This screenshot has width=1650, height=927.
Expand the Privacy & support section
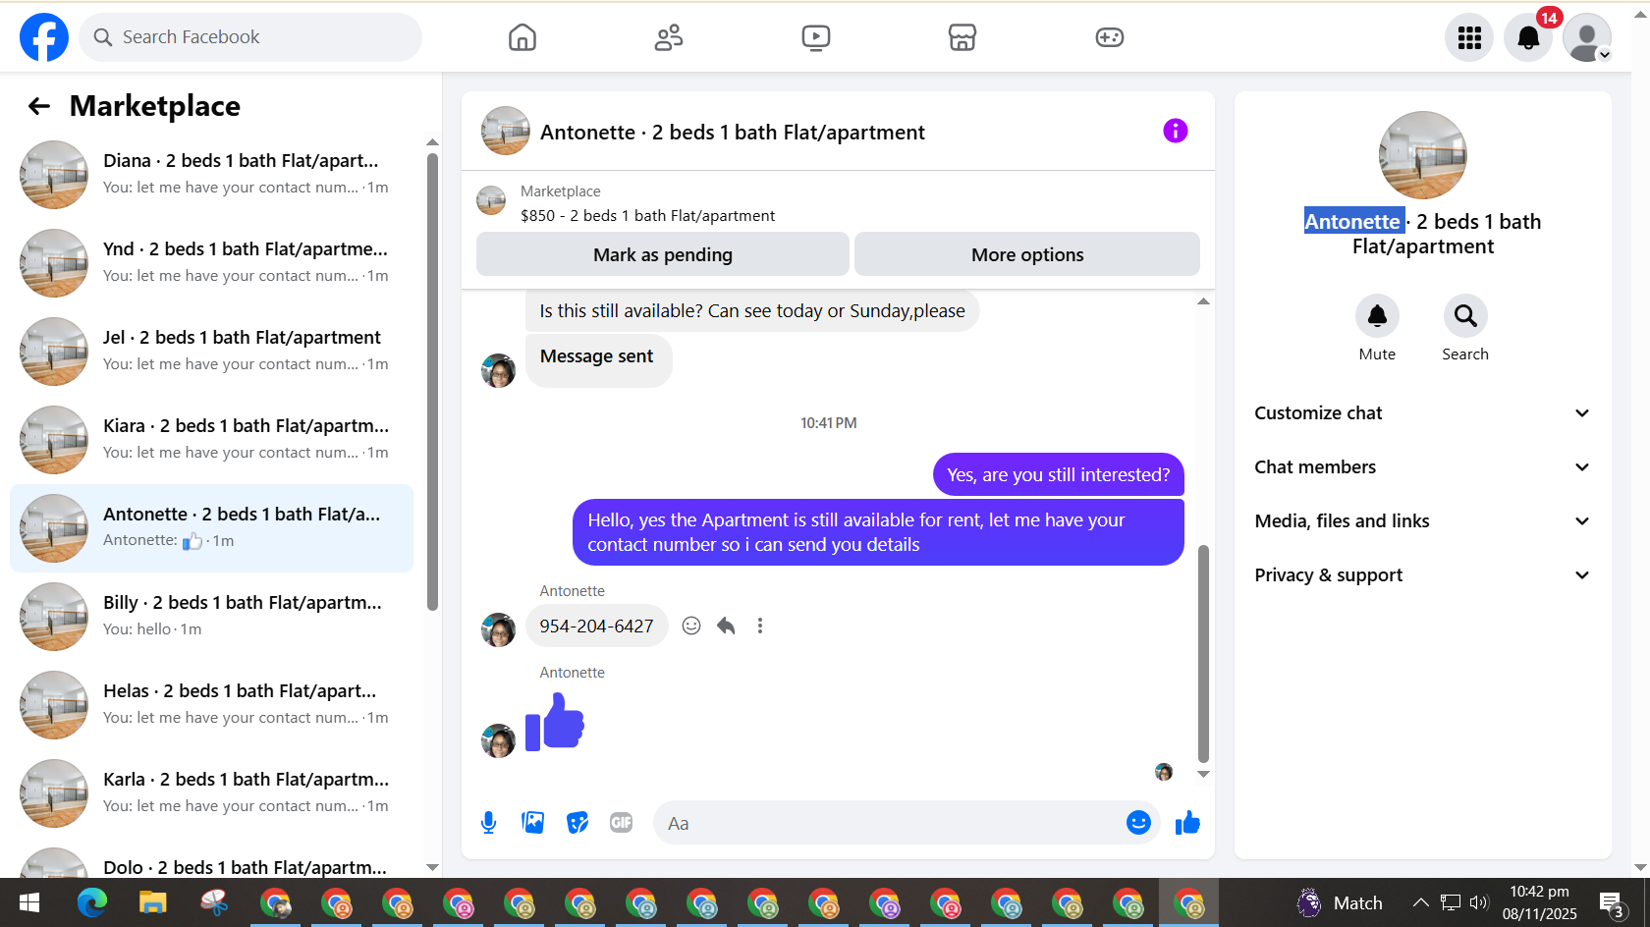tap(1422, 575)
